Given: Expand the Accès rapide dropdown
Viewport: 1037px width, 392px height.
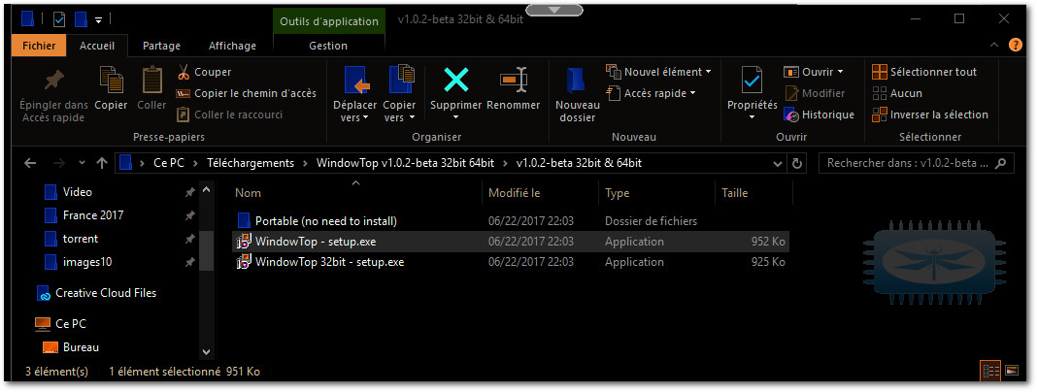Looking at the screenshot, I should point(693,93).
